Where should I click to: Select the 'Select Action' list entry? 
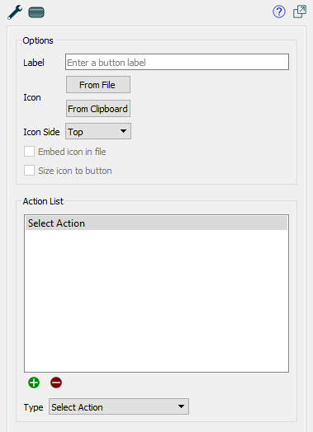click(157, 223)
